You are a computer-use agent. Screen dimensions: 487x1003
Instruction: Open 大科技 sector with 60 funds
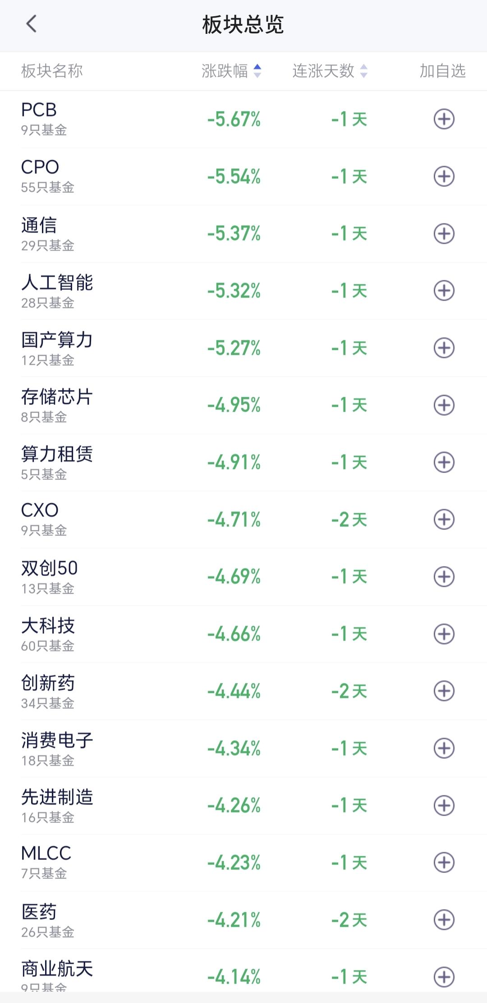(243, 634)
